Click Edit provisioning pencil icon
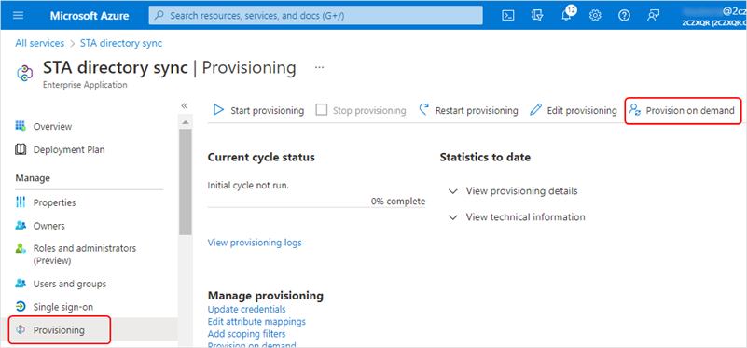The image size is (747, 348). [x=536, y=110]
